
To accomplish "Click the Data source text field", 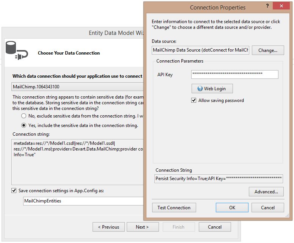I will point(200,50).
